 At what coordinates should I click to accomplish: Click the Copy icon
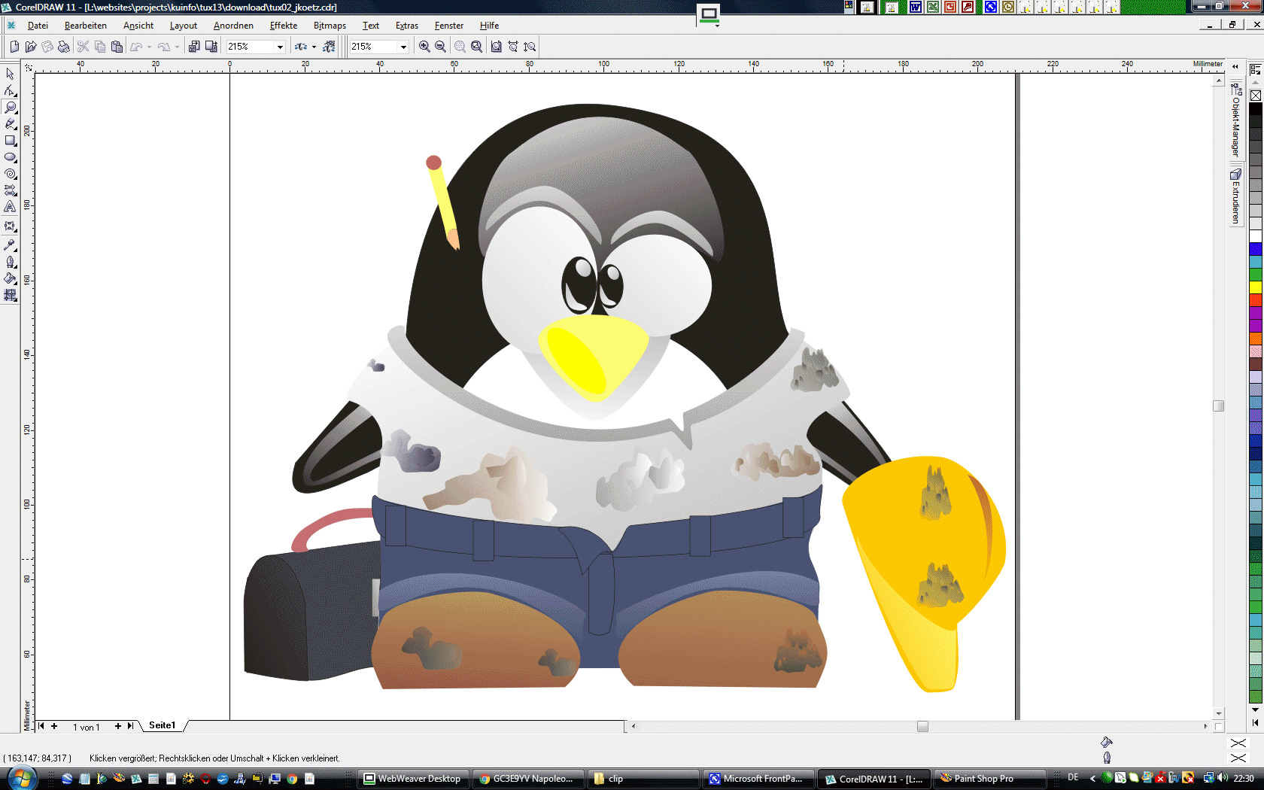pyautogui.click(x=100, y=47)
